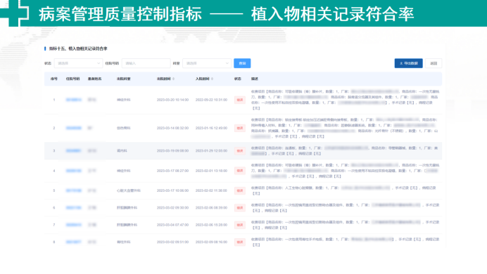Select discharge time 2023-03-04 07:47:00 cell
Image resolution: width=487 pixels, height=274 pixels.
coord(172,225)
